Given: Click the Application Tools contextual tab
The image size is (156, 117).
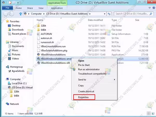Looking at the screenshot, I should (x=57, y=3).
